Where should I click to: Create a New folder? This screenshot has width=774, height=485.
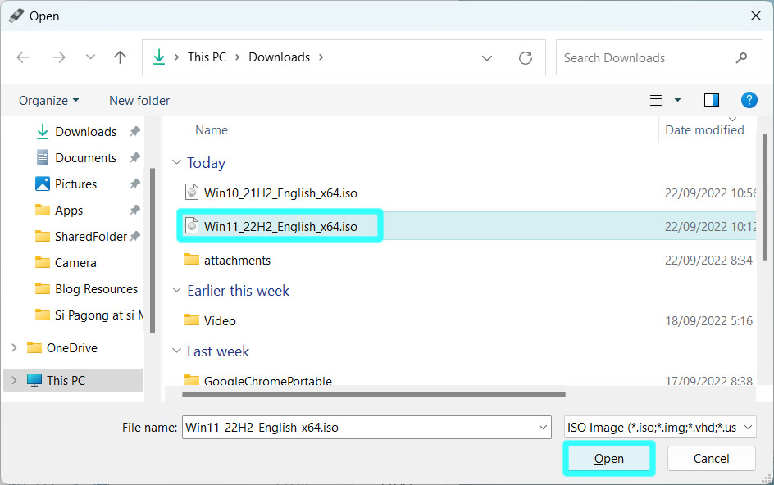(139, 101)
